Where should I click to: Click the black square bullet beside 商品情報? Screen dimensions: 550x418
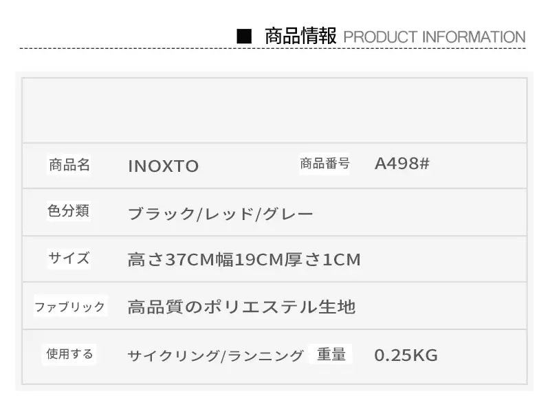pyautogui.click(x=243, y=36)
